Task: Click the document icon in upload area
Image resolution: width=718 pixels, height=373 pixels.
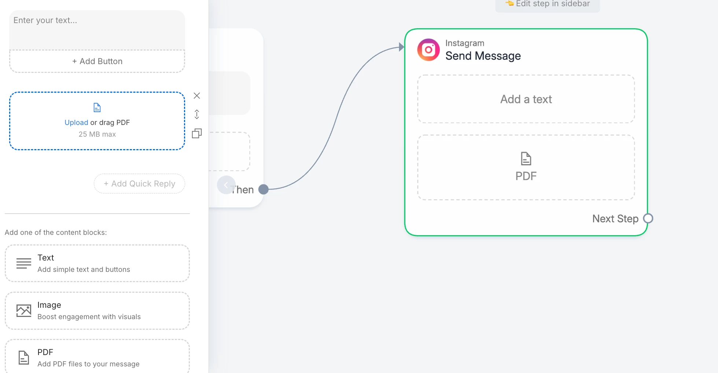Action: coord(97,107)
